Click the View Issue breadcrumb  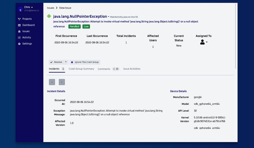(65, 8)
